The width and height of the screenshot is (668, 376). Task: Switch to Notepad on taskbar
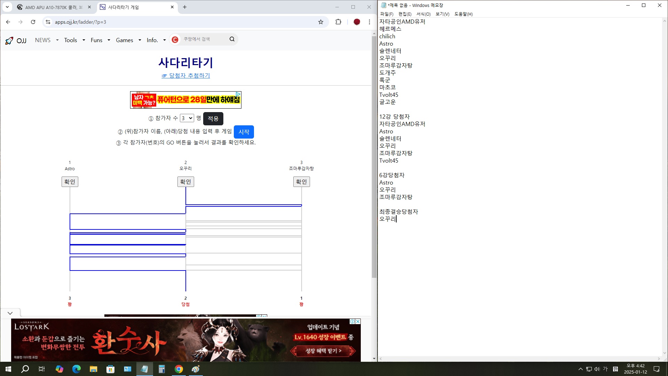[x=144, y=369]
